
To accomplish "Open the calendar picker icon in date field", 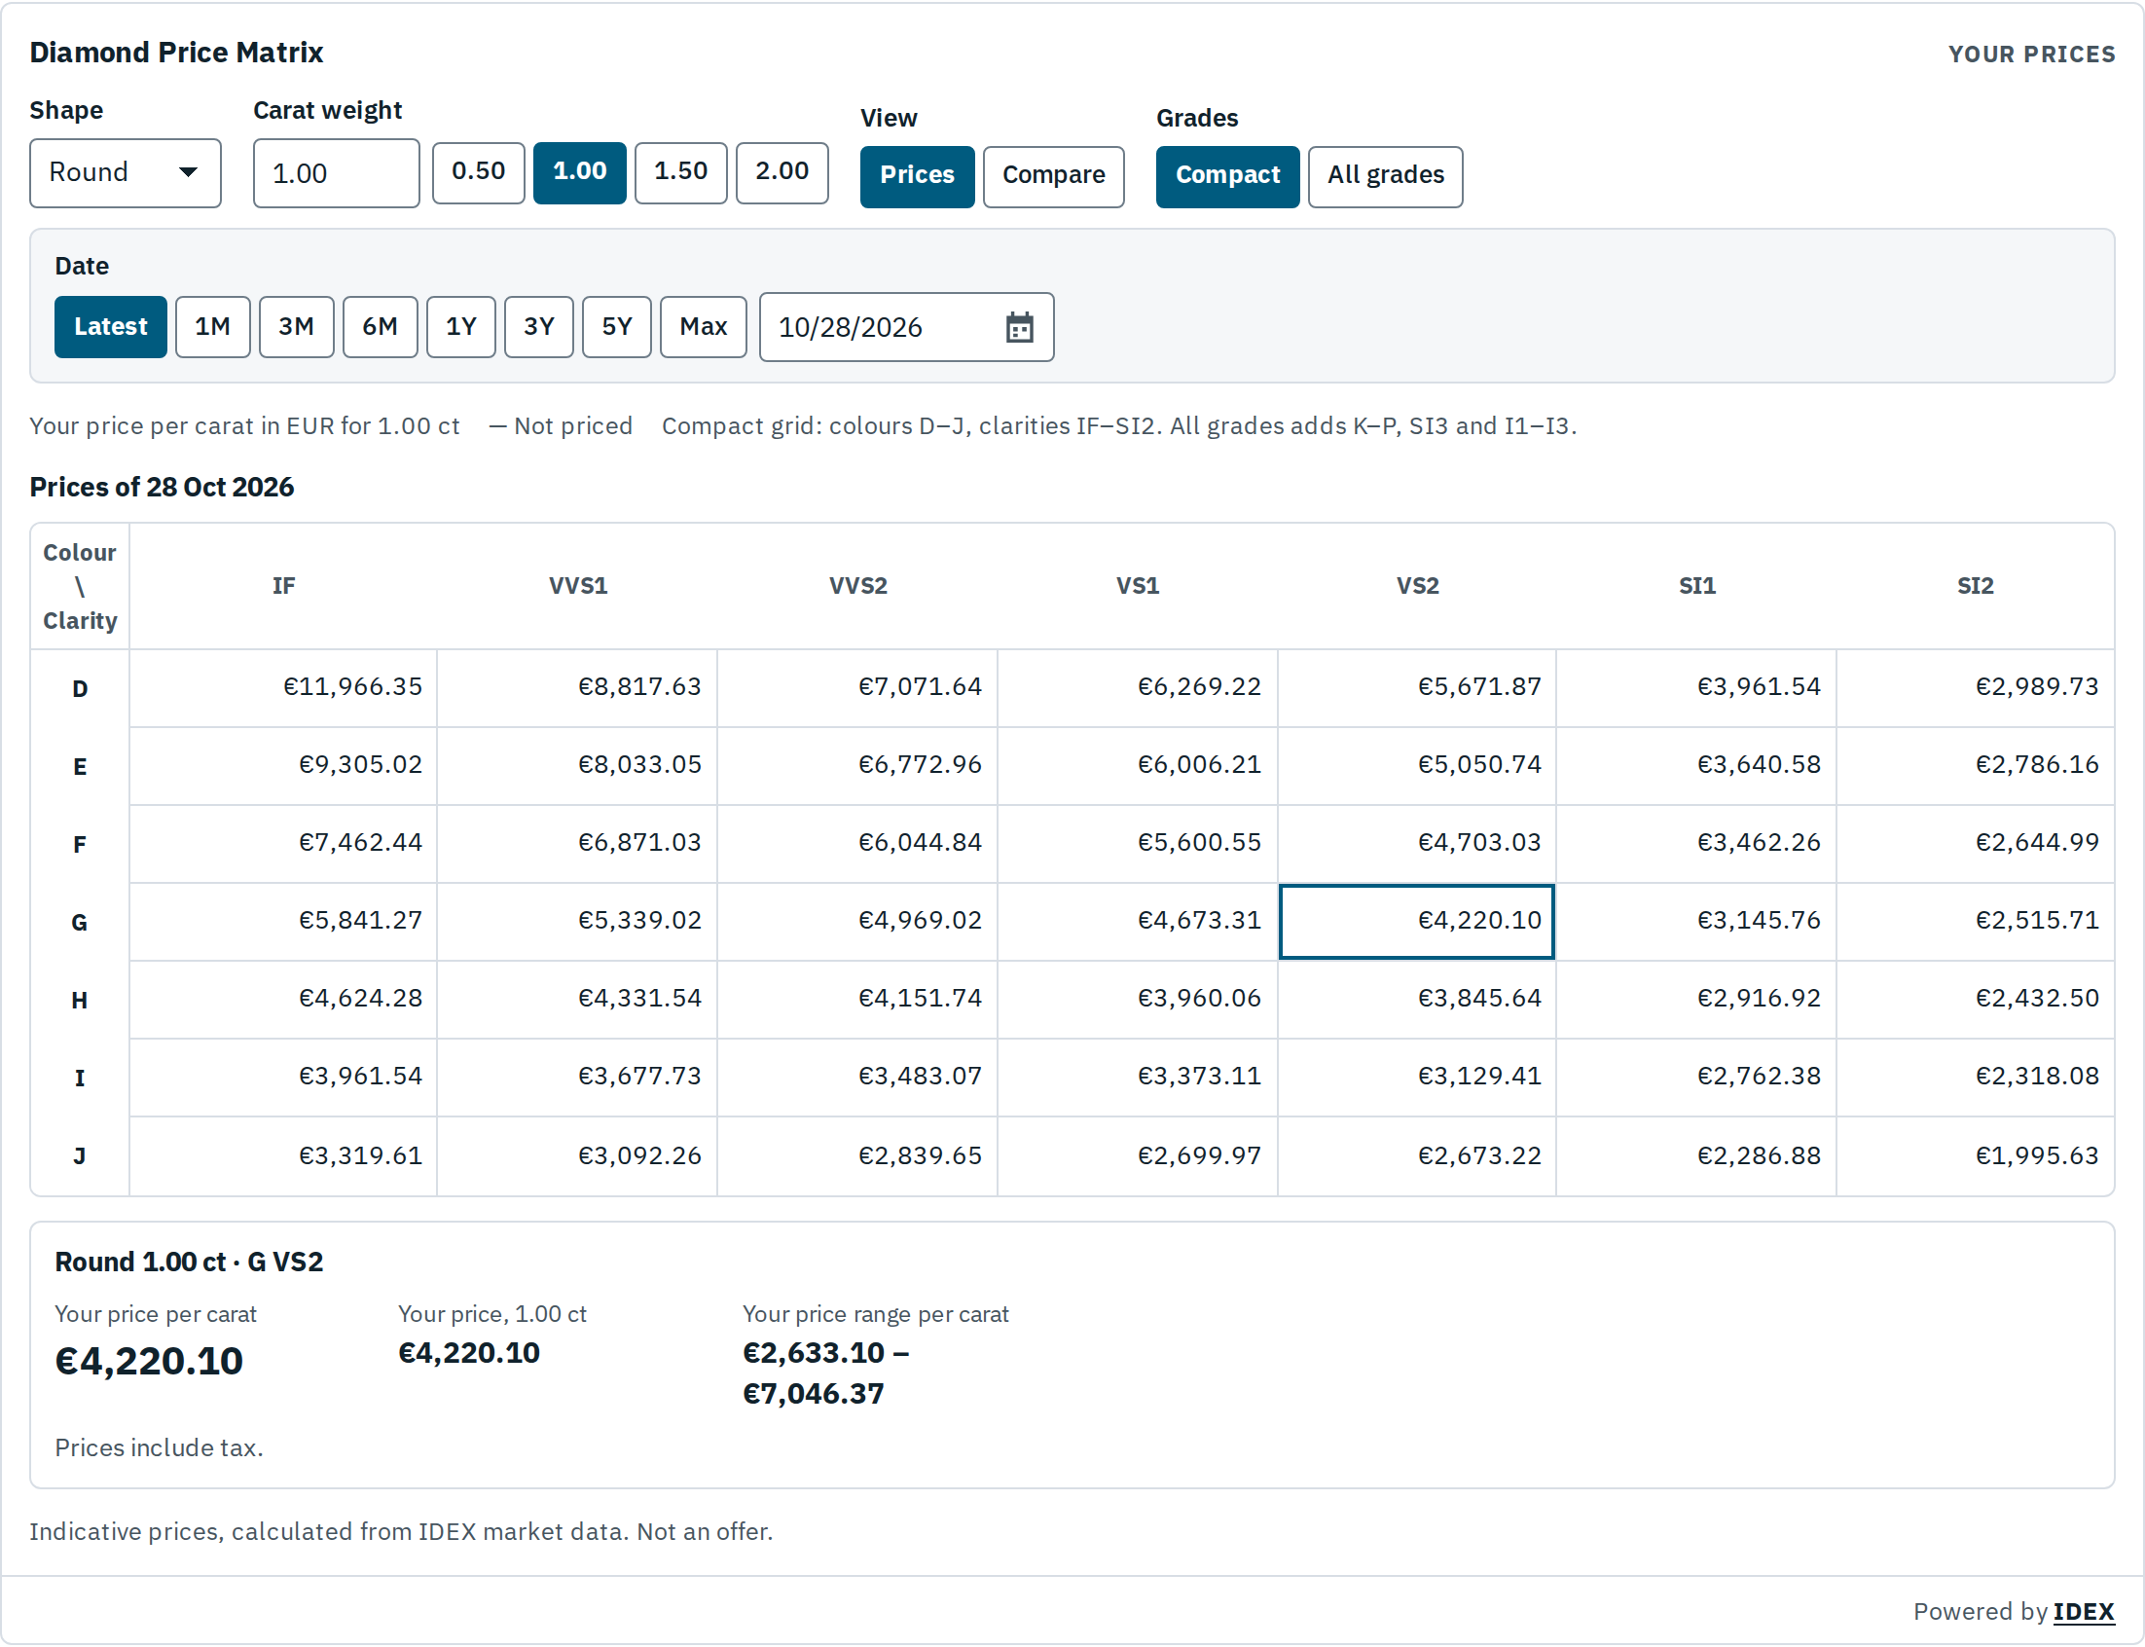I will (1019, 326).
